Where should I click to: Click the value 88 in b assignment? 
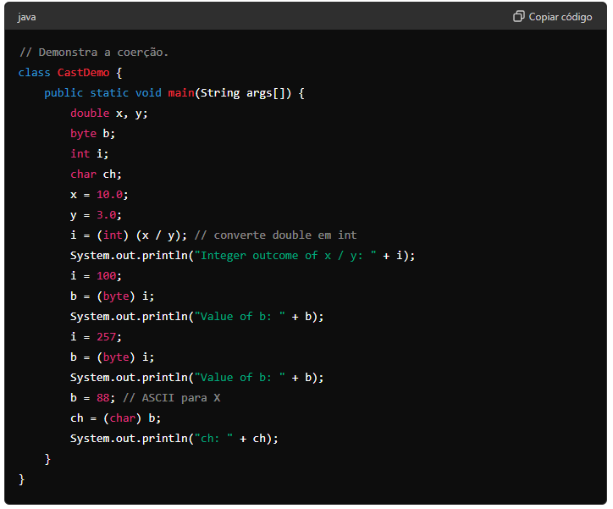click(x=102, y=398)
